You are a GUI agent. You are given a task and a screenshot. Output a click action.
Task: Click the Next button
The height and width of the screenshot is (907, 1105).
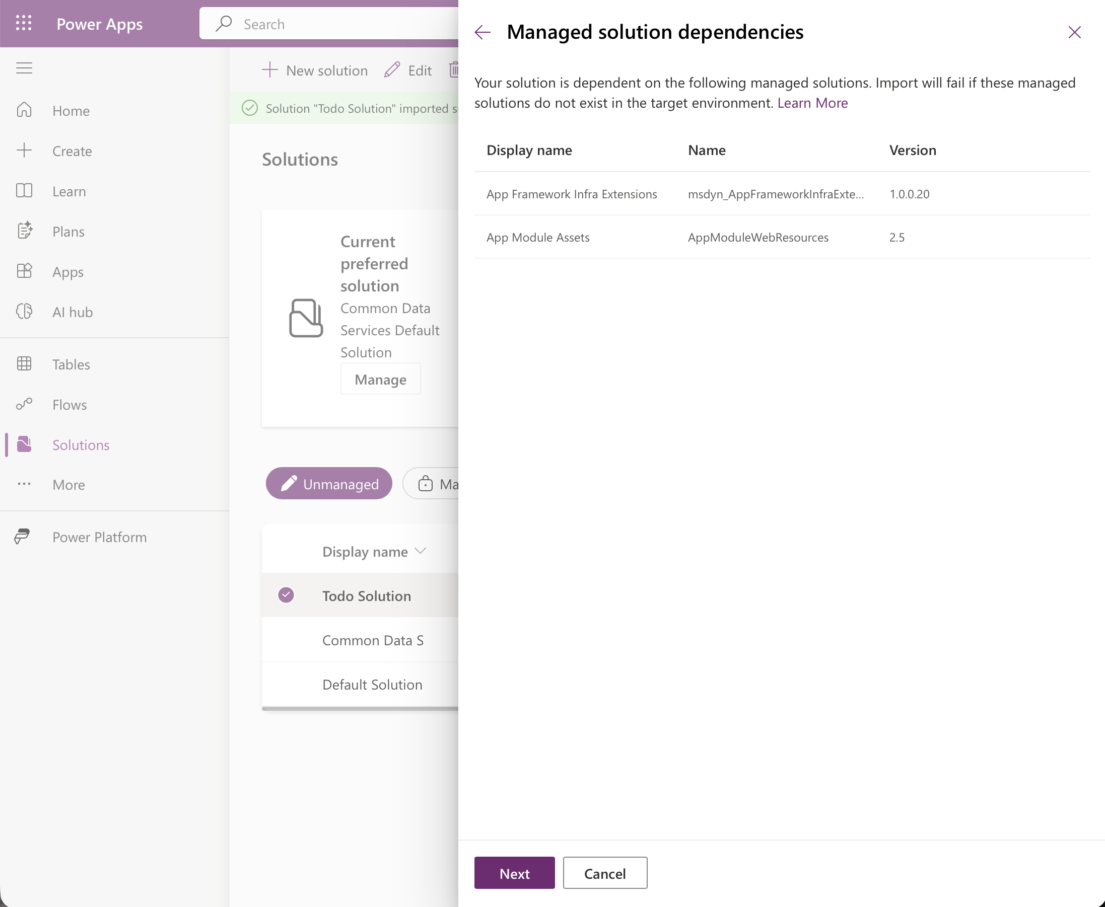point(514,873)
